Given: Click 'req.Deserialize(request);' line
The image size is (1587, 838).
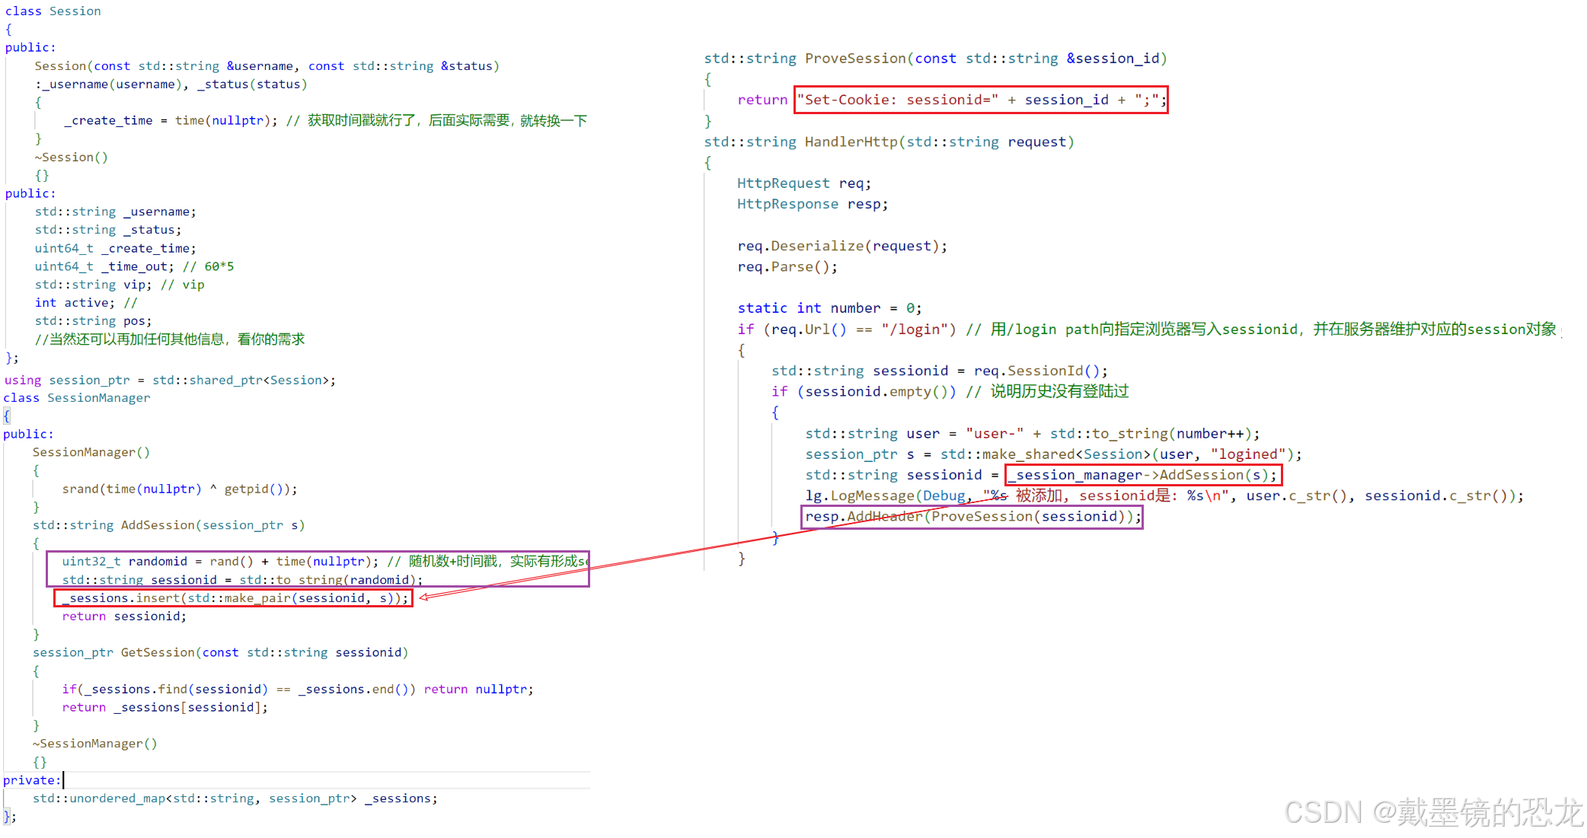Looking at the screenshot, I should pos(842,246).
